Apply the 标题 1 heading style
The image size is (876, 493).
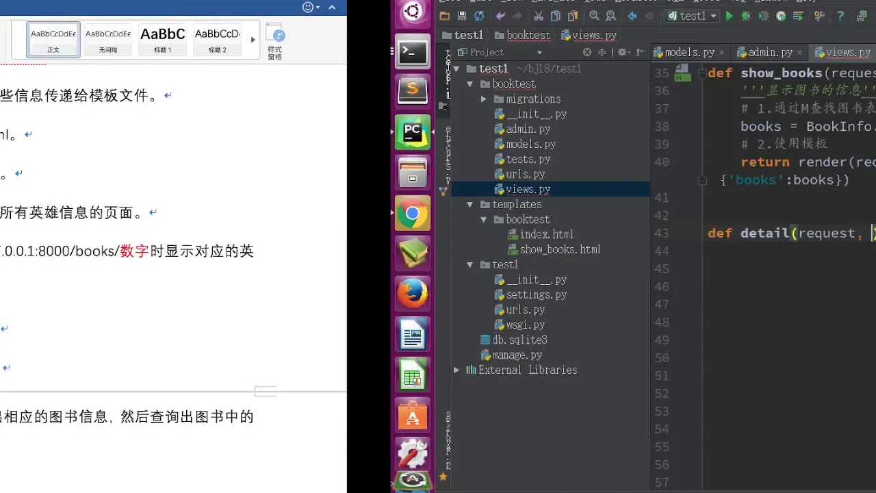point(163,39)
